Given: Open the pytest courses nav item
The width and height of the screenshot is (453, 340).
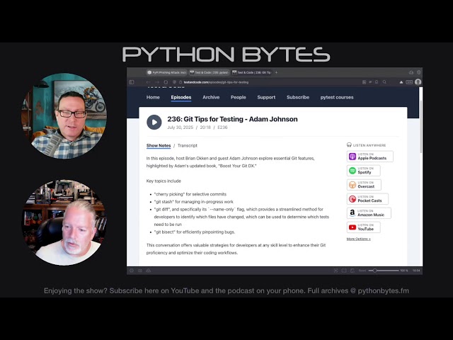Looking at the screenshot, I should coord(337,98).
